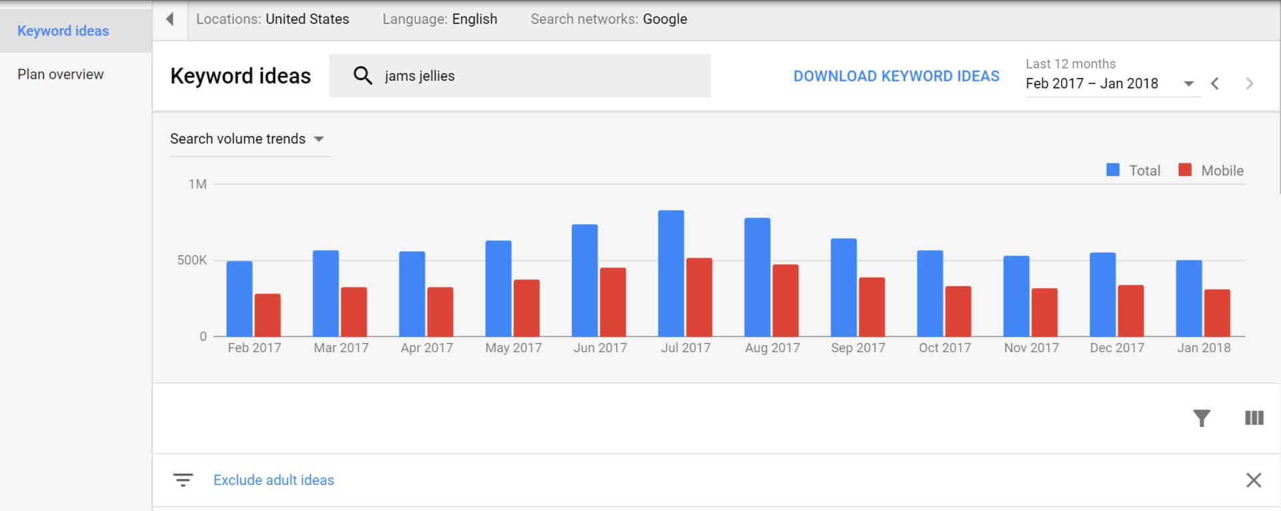The height and width of the screenshot is (511, 1281).
Task: Remove the Exclude adult ideas filter
Action: point(1253,480)
